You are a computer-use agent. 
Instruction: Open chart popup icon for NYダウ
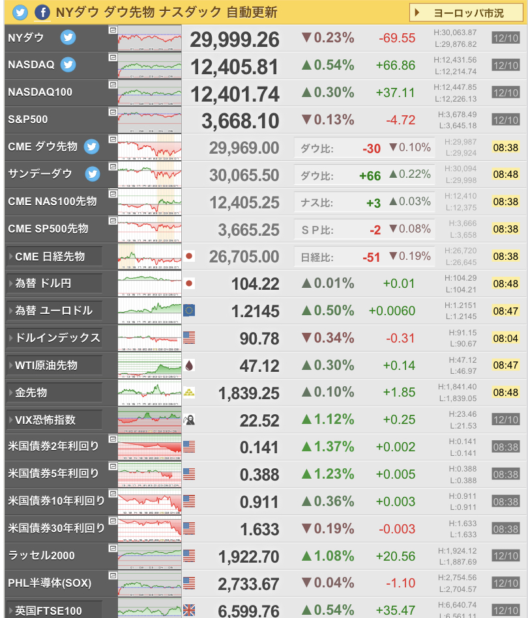(x=113, y=30)
